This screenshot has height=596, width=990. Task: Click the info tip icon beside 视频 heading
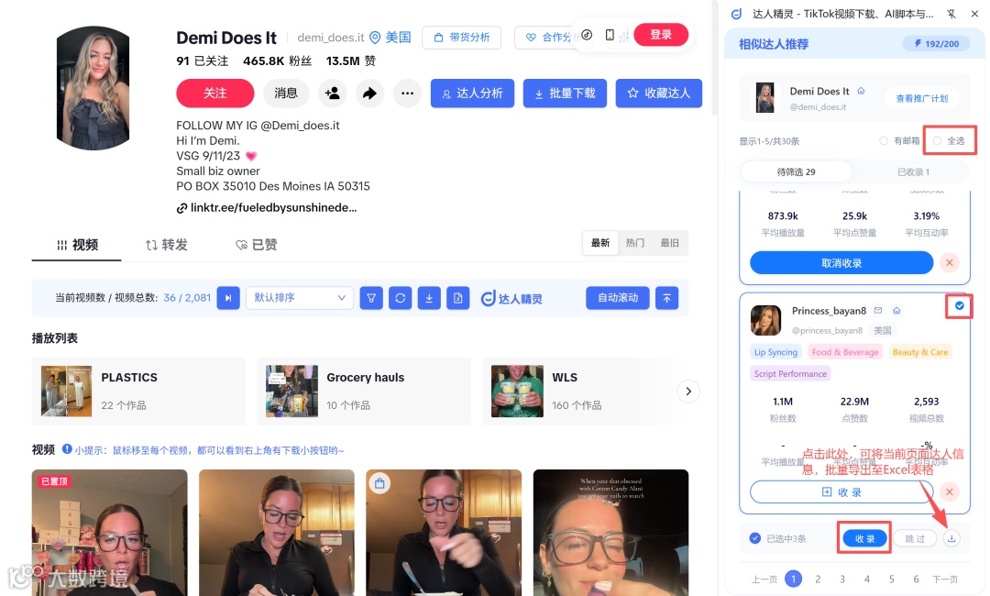[x=67, y=449]
